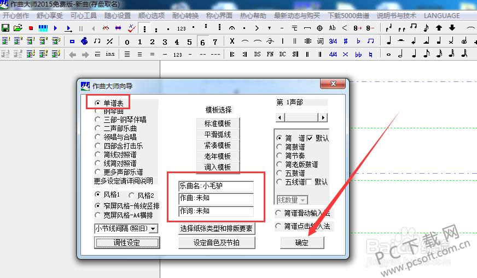Click the green save disk icon
Image resolution: width=477 pixels, height=278 pixels.
pyautogui.click(x=5, y=28)
